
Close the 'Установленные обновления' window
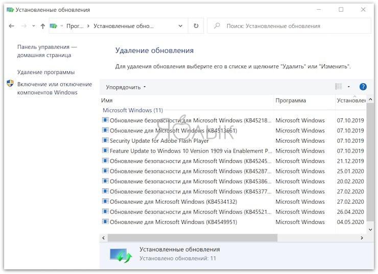pyautogui.click(x=363, y=10)
